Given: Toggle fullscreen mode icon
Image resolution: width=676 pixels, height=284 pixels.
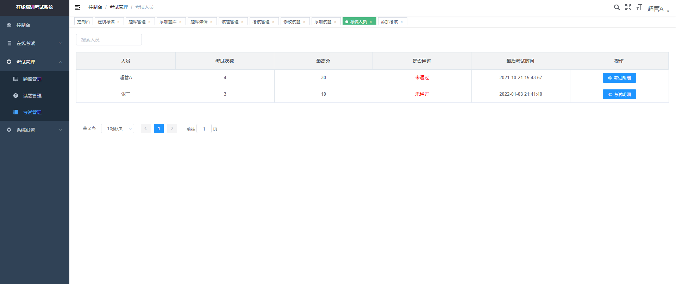Looking at the screenshot, I should pos(628,7).
